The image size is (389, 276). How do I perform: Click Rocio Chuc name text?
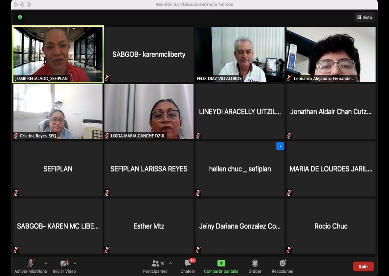pos(331,226)
